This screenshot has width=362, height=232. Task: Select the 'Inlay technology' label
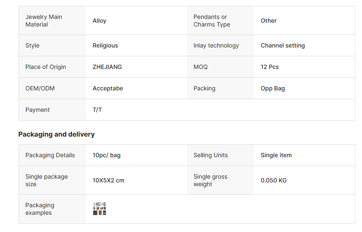216,45
